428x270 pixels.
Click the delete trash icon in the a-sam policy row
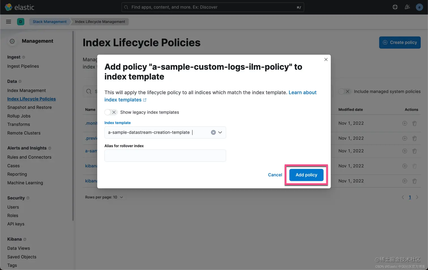tap(414, 151)
